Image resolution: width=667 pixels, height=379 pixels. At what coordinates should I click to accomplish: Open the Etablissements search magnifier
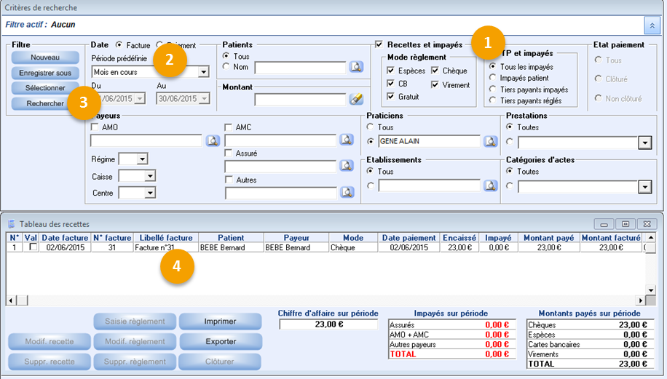pos(491,185)
